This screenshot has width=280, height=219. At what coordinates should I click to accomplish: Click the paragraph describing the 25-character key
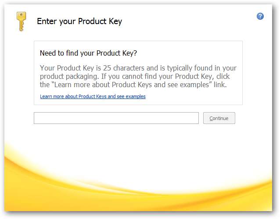[138, 76]
